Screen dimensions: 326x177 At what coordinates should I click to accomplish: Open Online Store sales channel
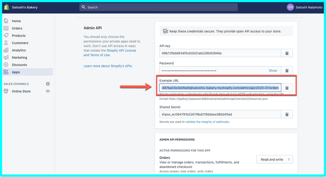[x=21, y=91]
